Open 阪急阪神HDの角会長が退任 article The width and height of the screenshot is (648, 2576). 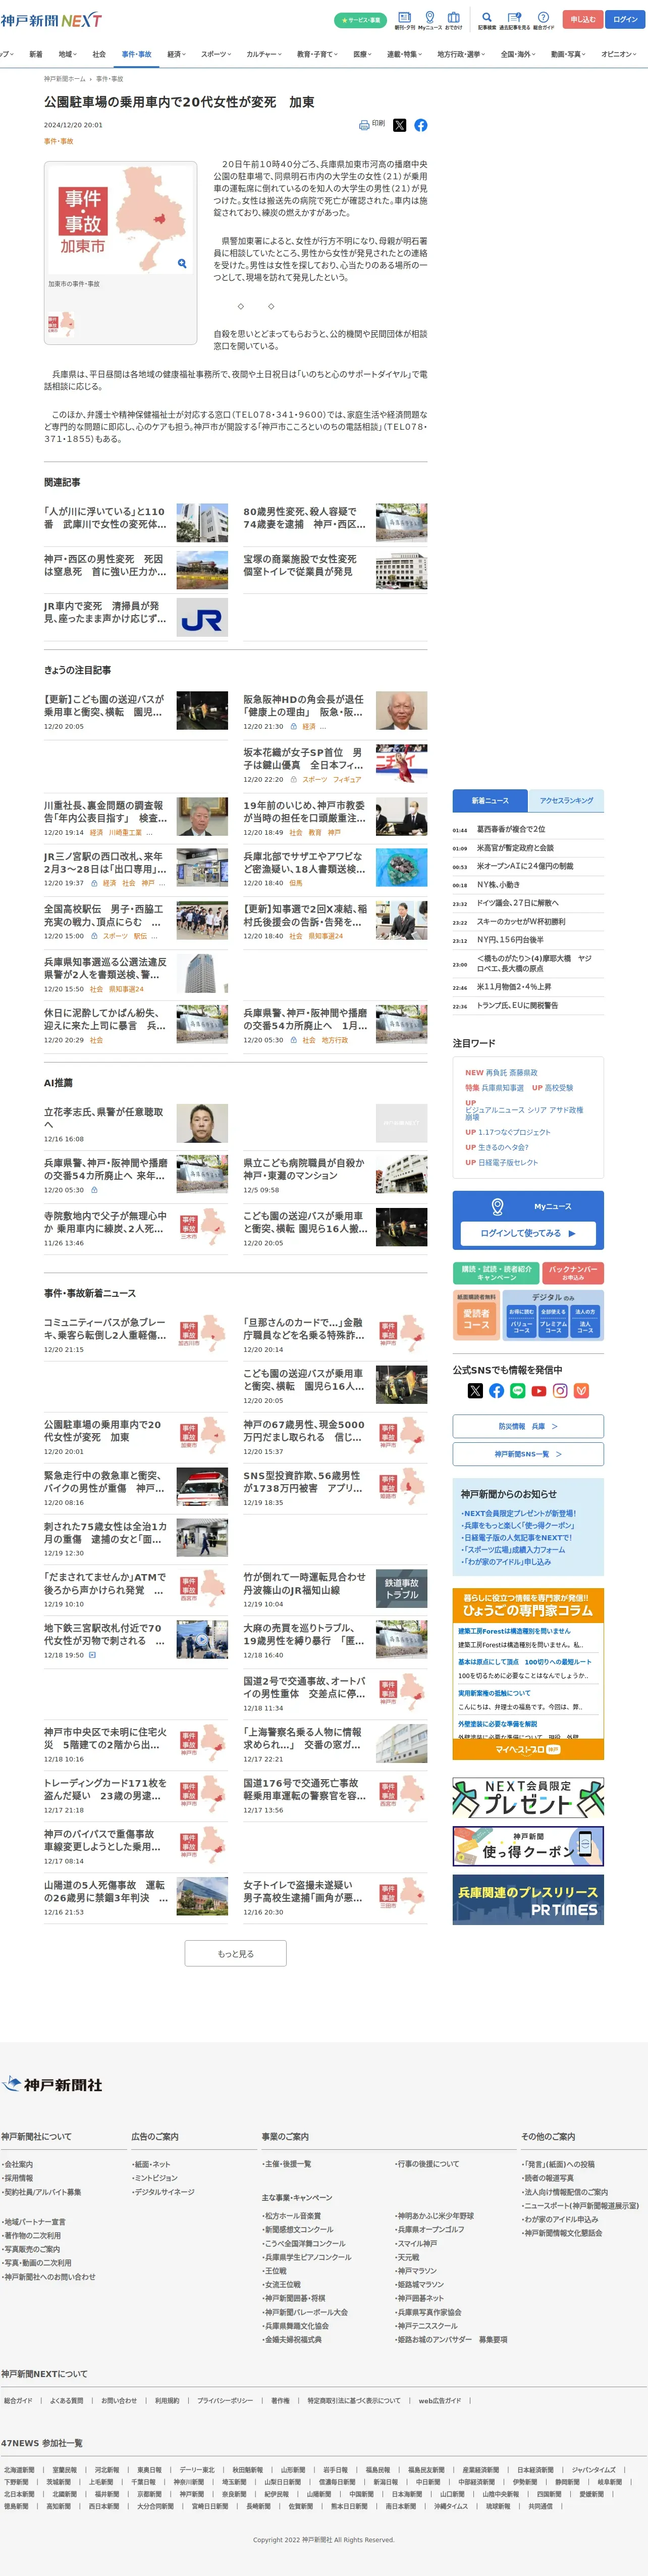[x=303, y=706]
